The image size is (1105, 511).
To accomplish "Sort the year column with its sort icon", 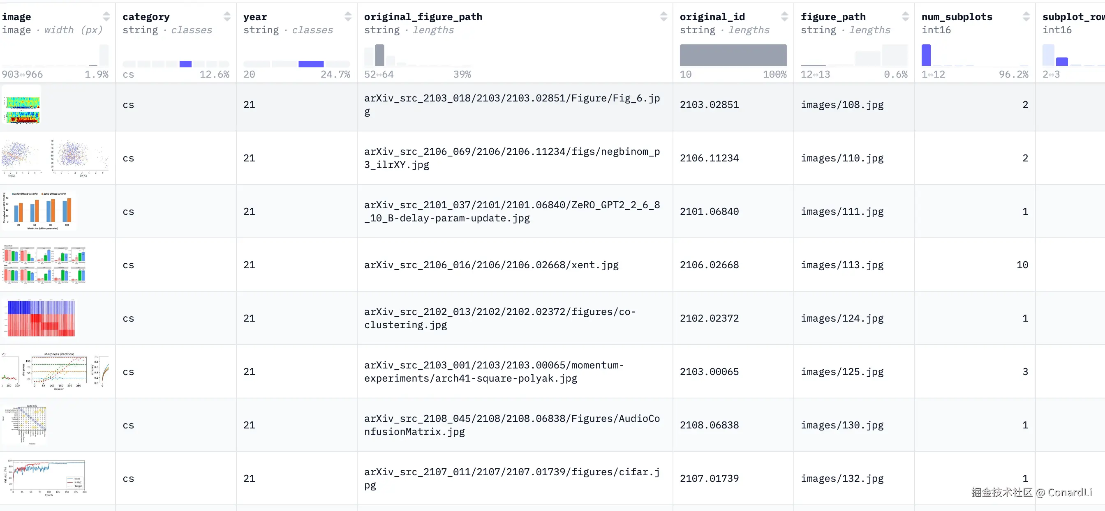I will pos(348,16).
